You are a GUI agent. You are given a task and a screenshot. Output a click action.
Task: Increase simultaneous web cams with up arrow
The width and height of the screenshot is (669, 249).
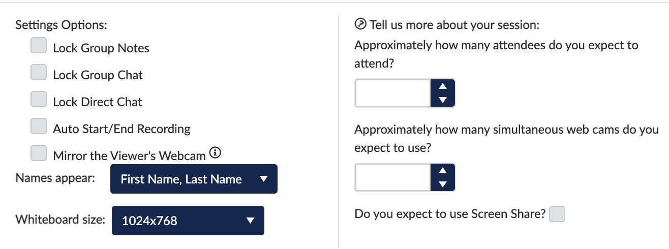point(442,171)
